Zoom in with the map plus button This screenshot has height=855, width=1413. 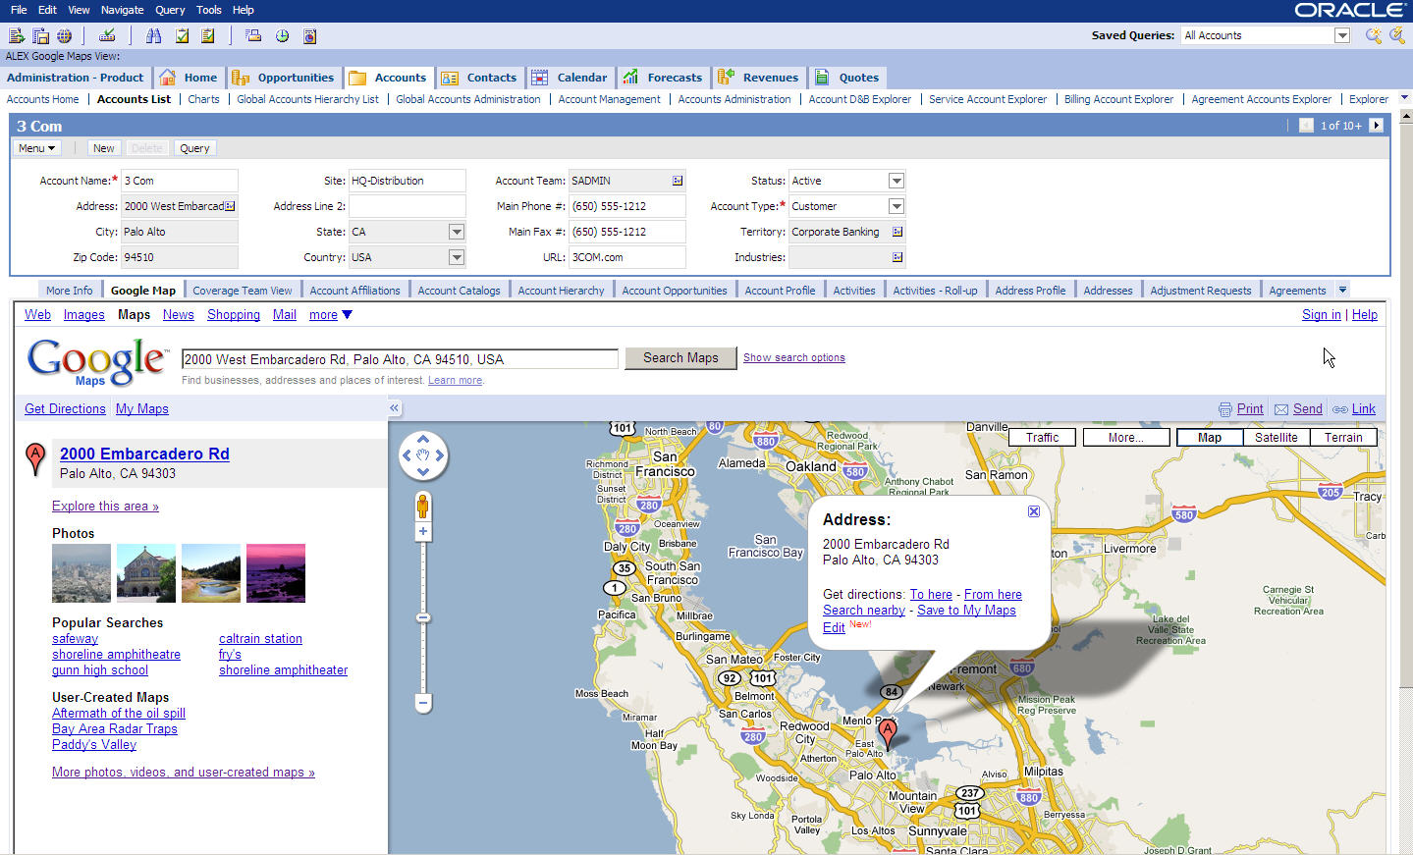[423, 532]
